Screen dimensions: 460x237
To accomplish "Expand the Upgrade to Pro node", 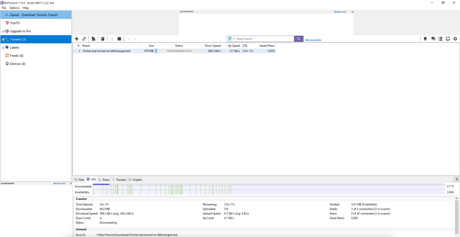I will coord(3,31).
